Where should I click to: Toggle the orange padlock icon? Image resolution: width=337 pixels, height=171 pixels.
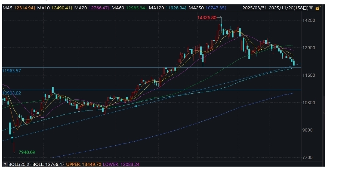[x=318, y=8]
